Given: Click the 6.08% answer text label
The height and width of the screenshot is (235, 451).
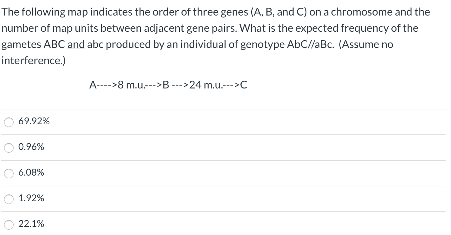Looking at the screenshot, I should (31, 173).
